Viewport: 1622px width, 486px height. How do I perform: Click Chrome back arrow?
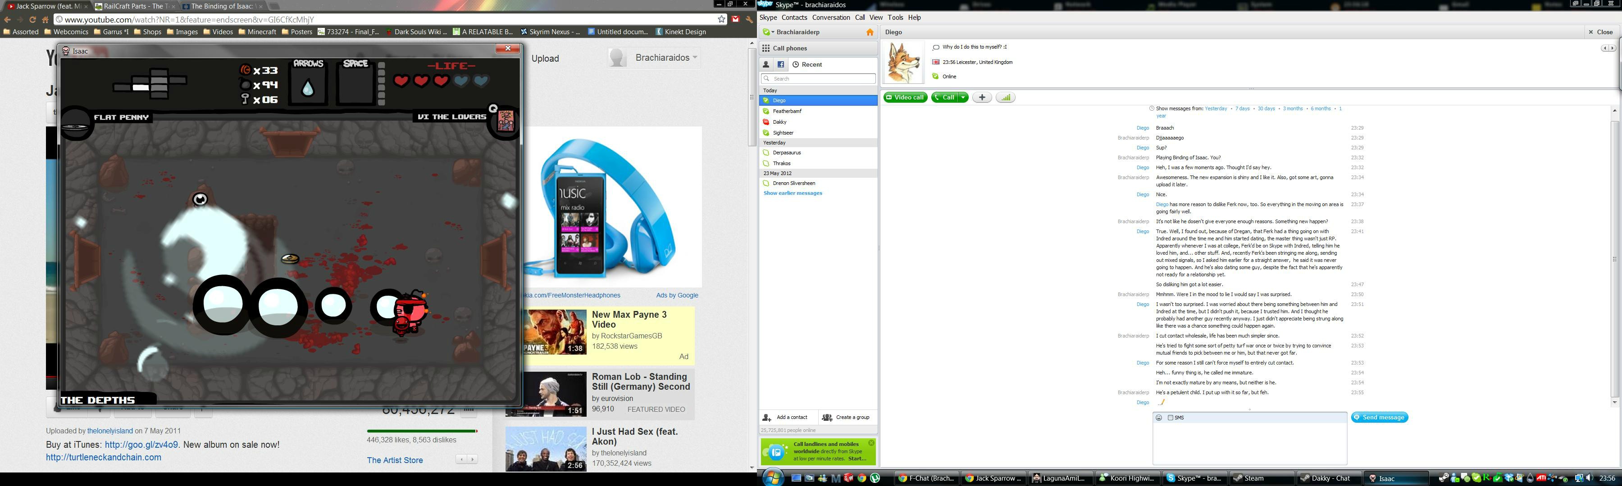[x=8, y=19]
